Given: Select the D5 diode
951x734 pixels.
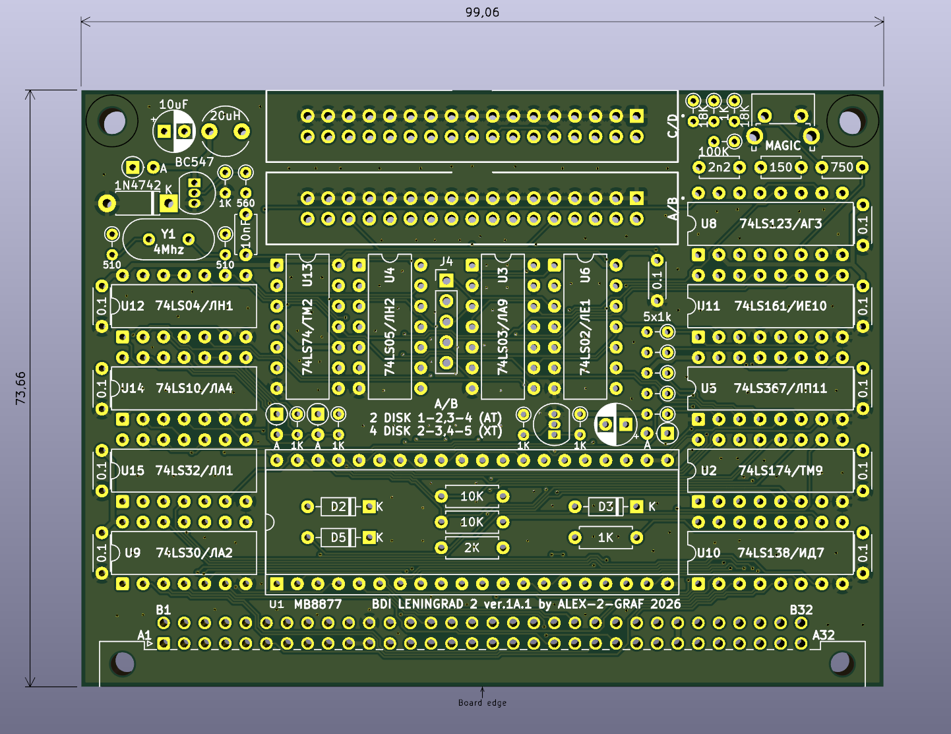Looking at the screenshot, I should (x=338, y=537).
